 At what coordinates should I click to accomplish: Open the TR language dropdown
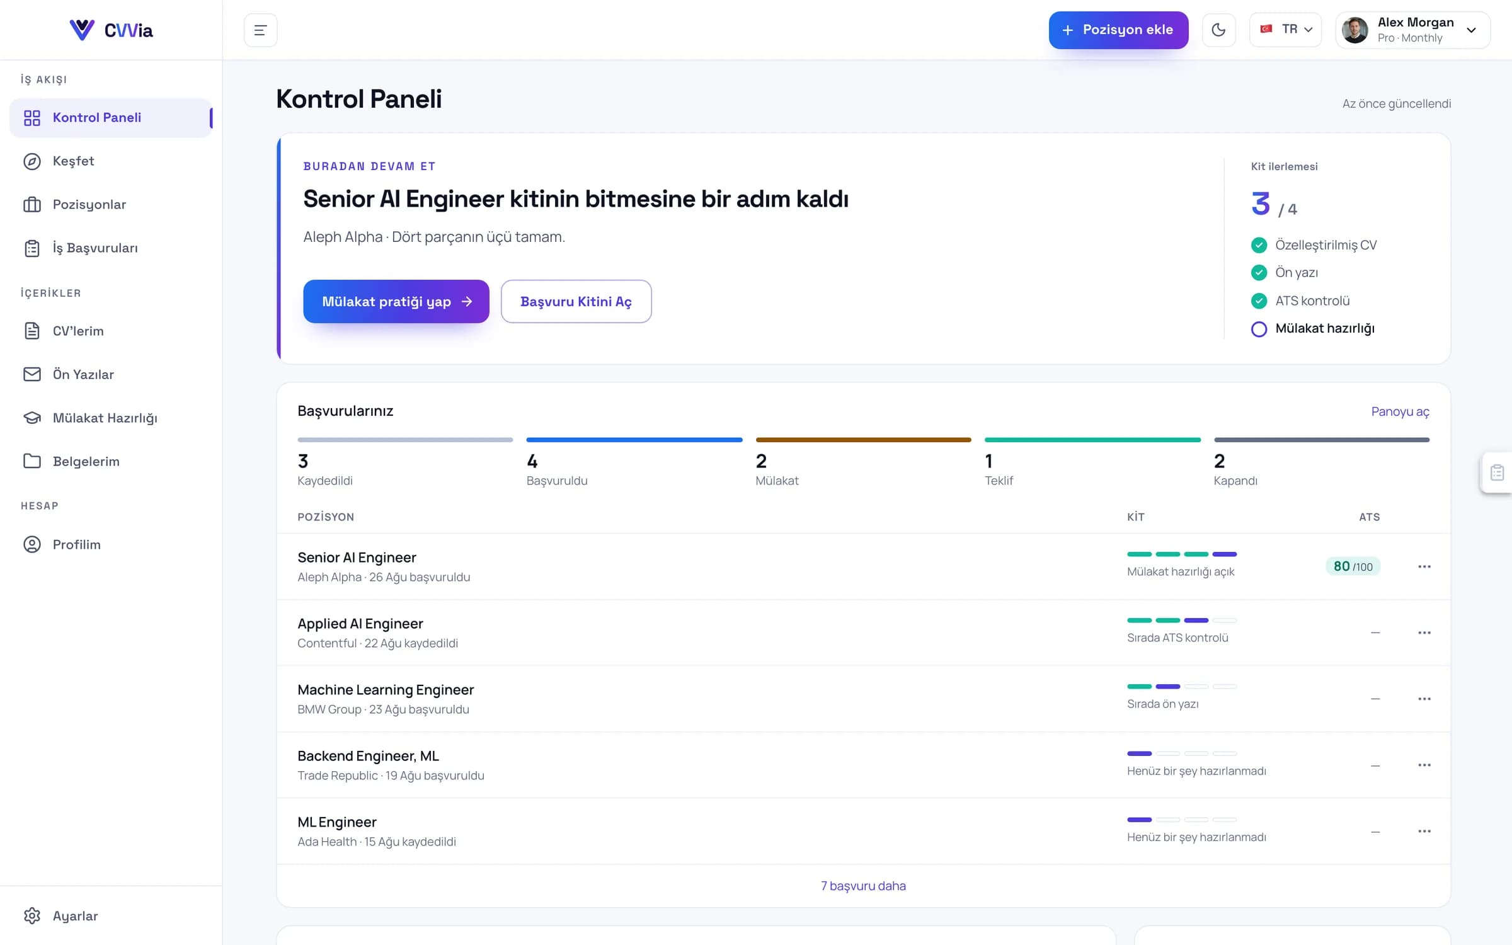[1285, 30]
